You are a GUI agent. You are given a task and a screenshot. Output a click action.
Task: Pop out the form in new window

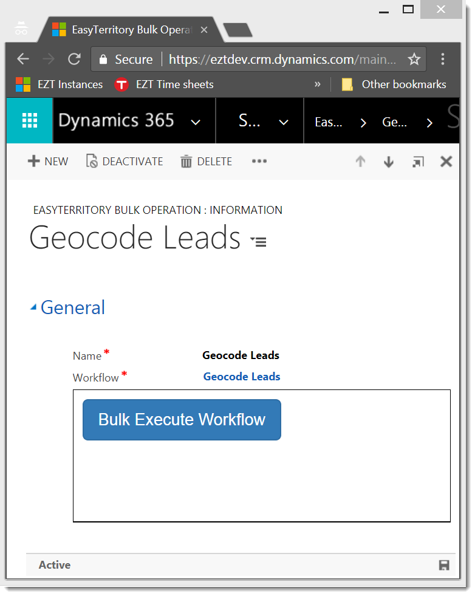(x=418, y=162)
